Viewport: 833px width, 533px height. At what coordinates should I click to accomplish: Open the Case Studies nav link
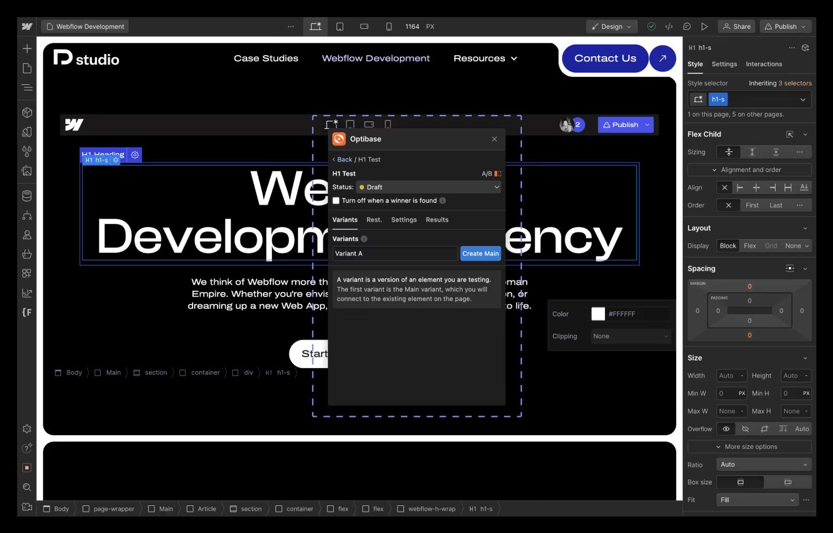point(266,58)
